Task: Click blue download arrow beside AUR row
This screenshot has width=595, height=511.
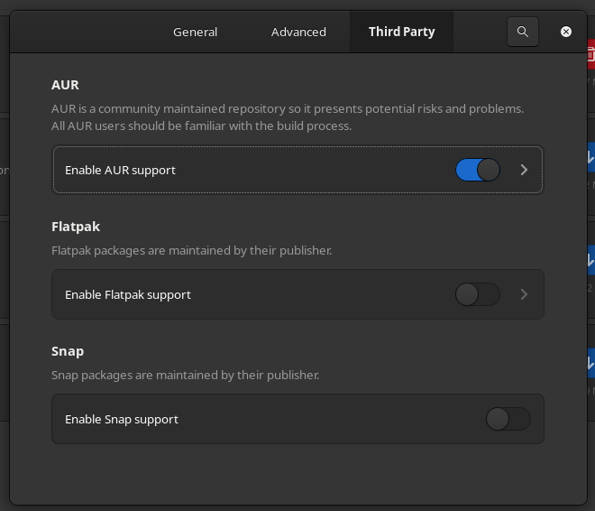Action: pos(590,157)
